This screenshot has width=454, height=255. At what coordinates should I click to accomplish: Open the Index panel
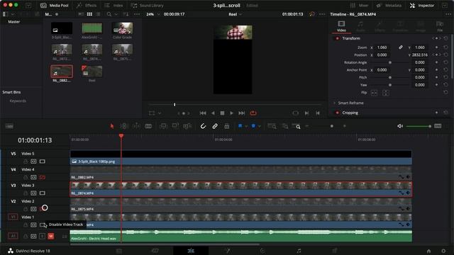click(113, 5)
